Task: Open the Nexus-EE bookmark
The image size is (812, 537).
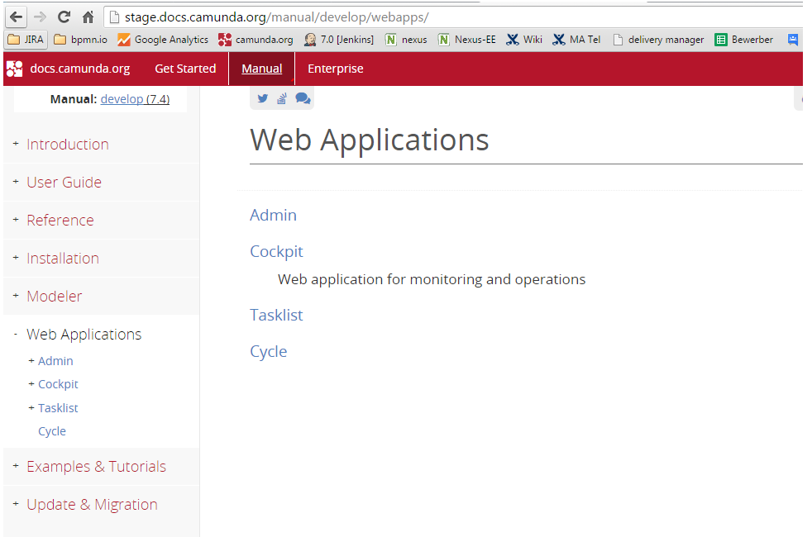Action: tap(467, 40)
